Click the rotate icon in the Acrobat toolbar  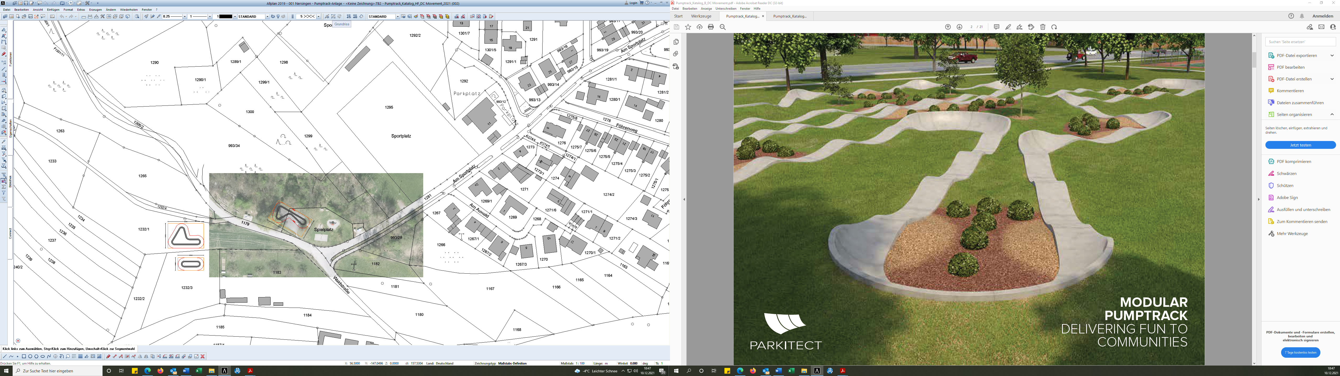tap(1054, 27)
